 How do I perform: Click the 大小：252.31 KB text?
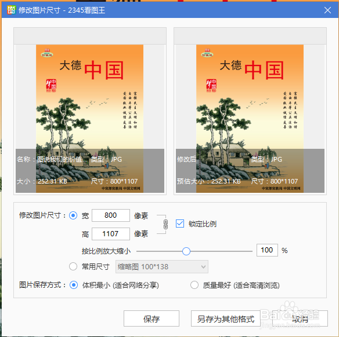[x=42, y=181]
